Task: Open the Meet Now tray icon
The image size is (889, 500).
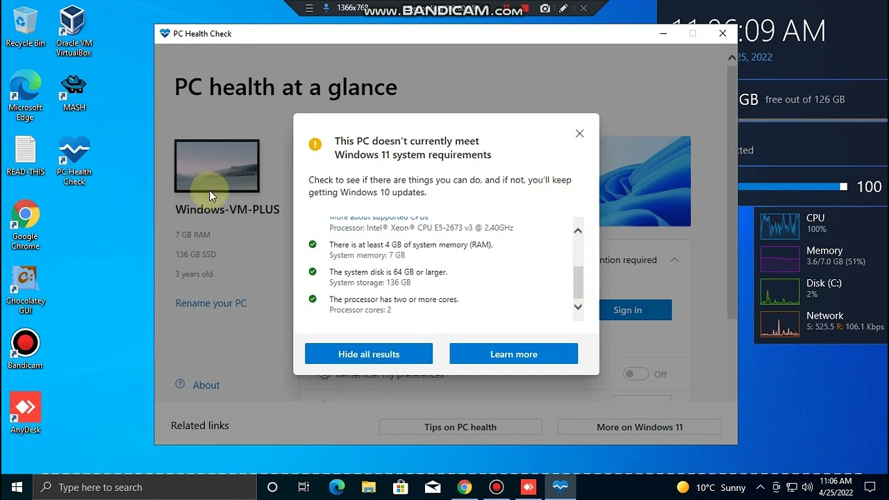Action: (776, 487)
